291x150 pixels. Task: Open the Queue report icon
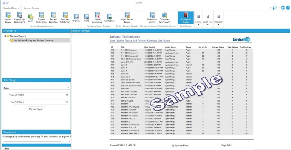[31, 18]
